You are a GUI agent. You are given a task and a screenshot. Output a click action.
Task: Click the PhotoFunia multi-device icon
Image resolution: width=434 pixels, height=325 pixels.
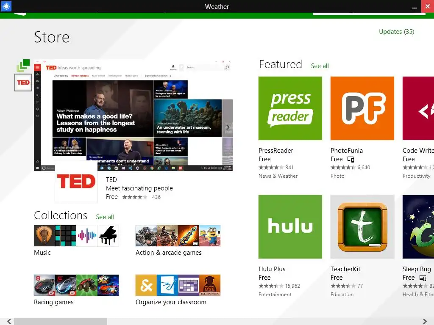(x=351, y=160)
